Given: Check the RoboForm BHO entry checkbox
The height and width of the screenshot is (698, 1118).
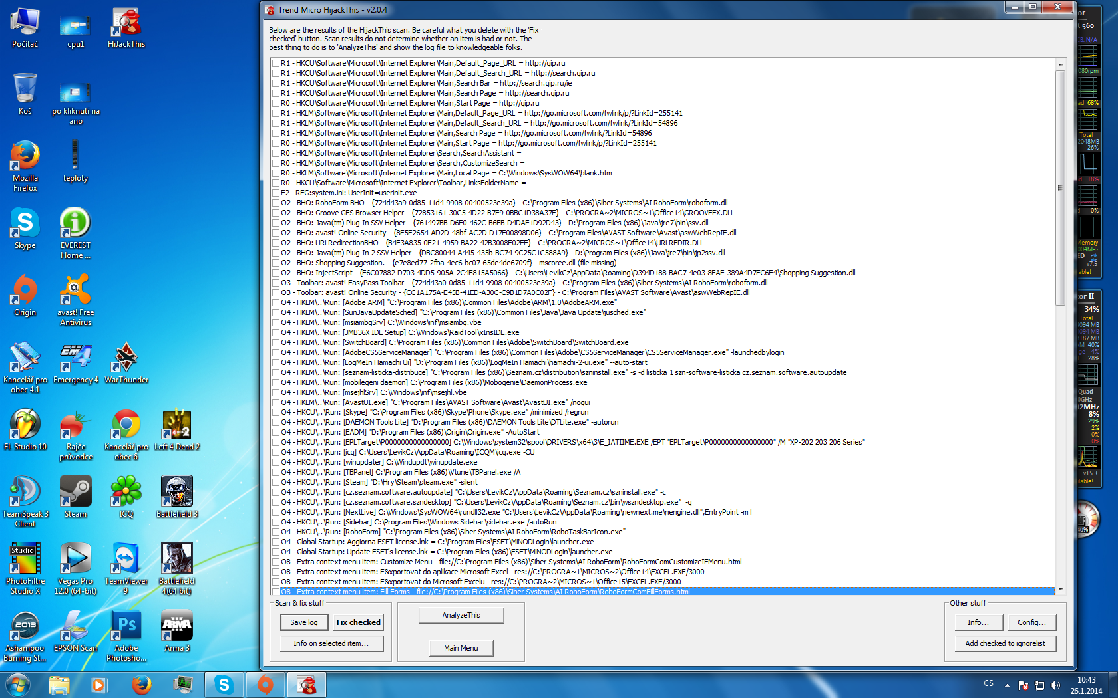Looking at the screenshot, I should [276, 203].
